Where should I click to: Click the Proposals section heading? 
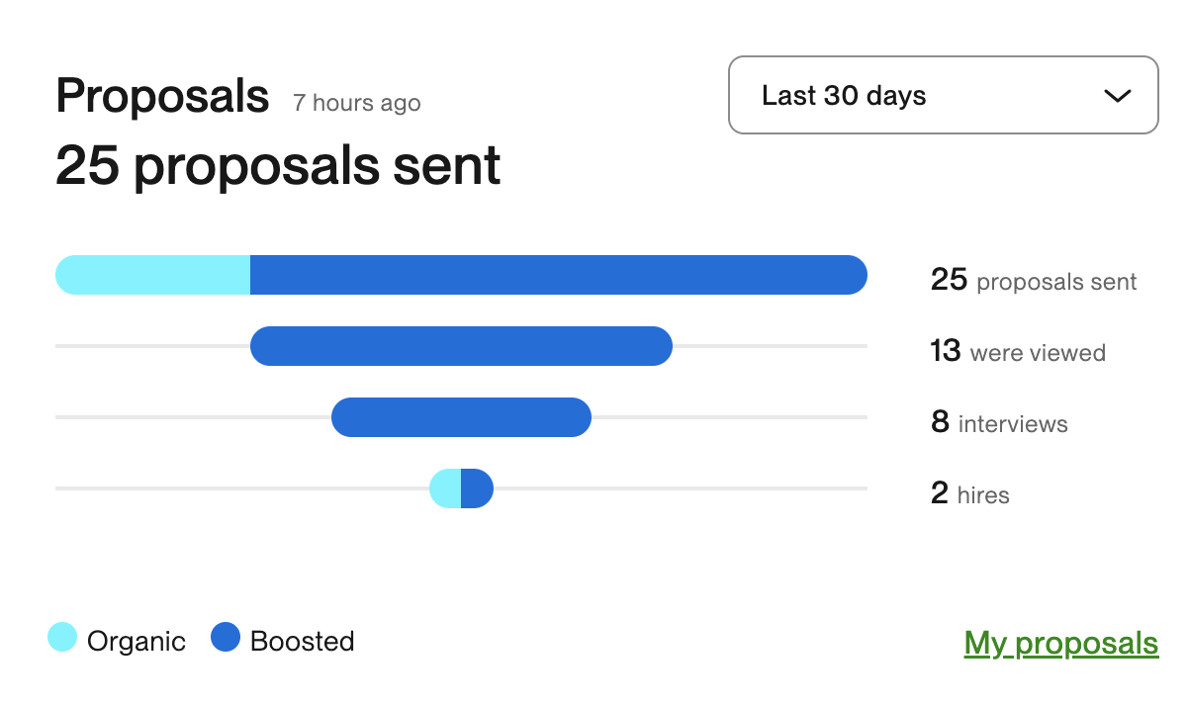[x=162, y=97]
